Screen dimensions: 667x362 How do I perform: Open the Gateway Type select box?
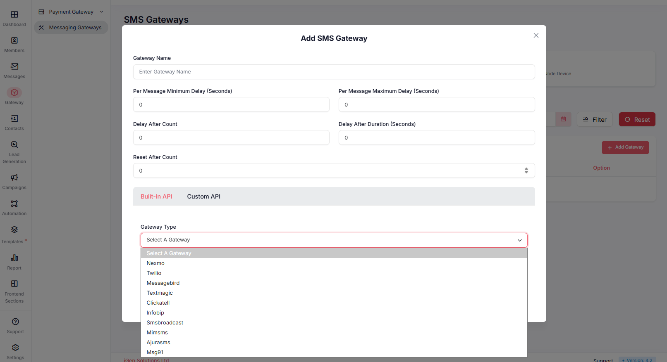(334, 240)
